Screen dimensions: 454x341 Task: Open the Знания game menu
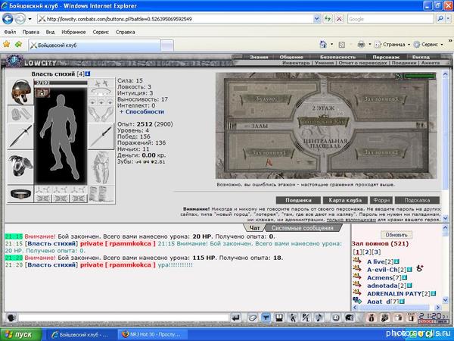pyautogui.click(x=259, y=57)
